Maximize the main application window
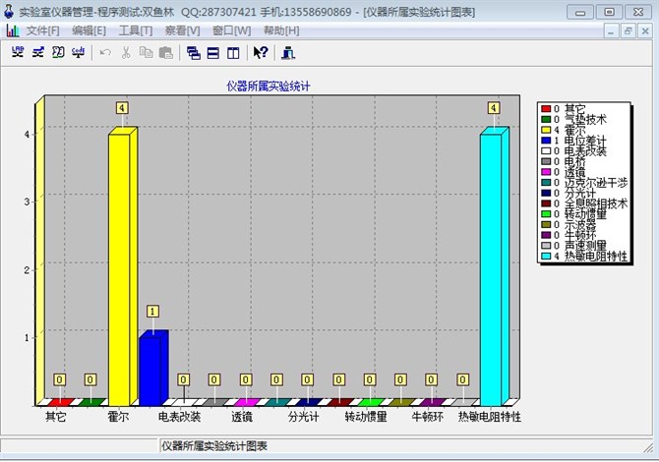 (610, 12)
